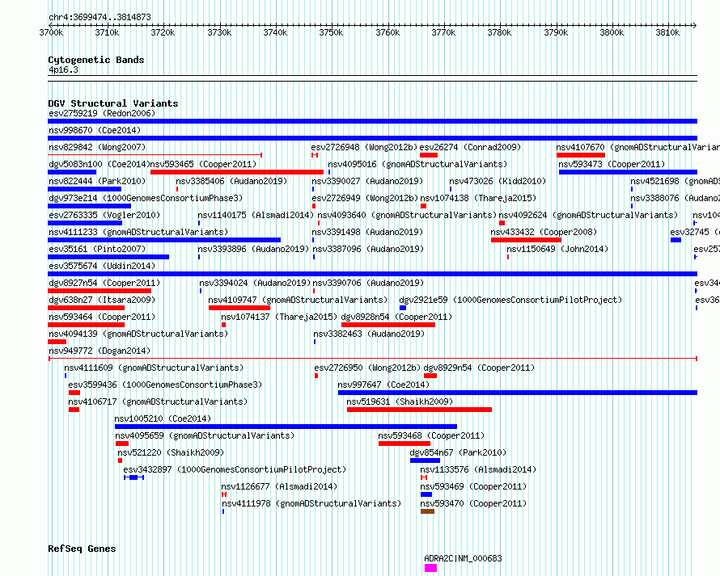Click the 3750k position on the ruler
Screen dimensions: 720x576
point(331,32)
